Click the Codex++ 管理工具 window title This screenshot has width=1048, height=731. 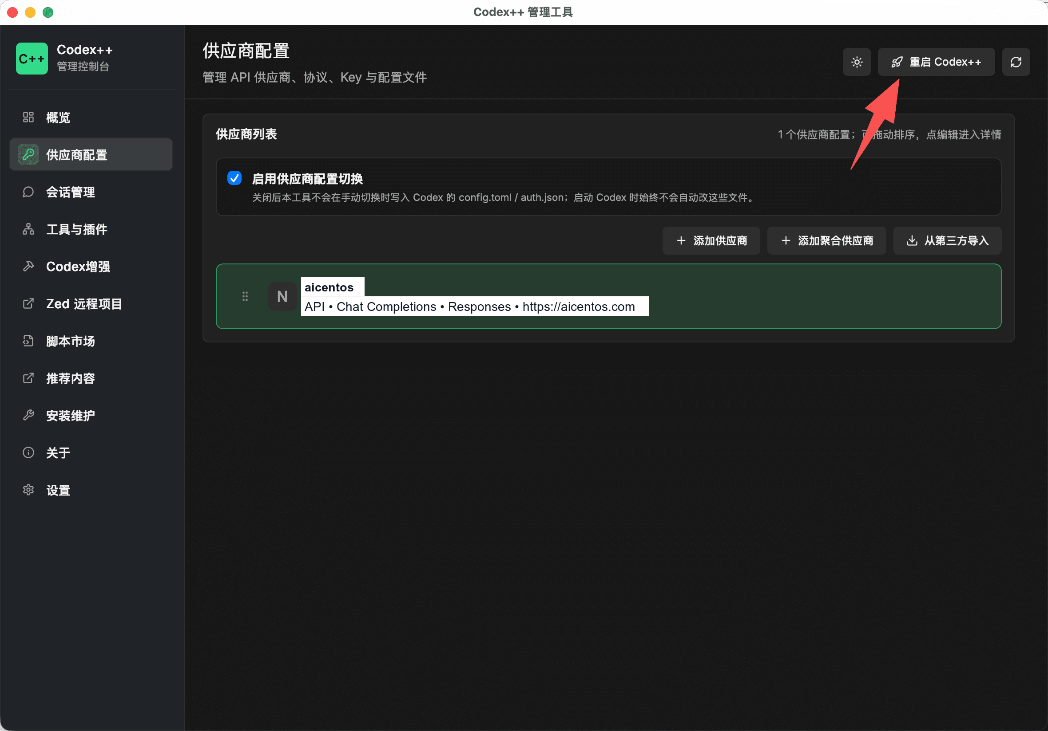coord(523,12)
